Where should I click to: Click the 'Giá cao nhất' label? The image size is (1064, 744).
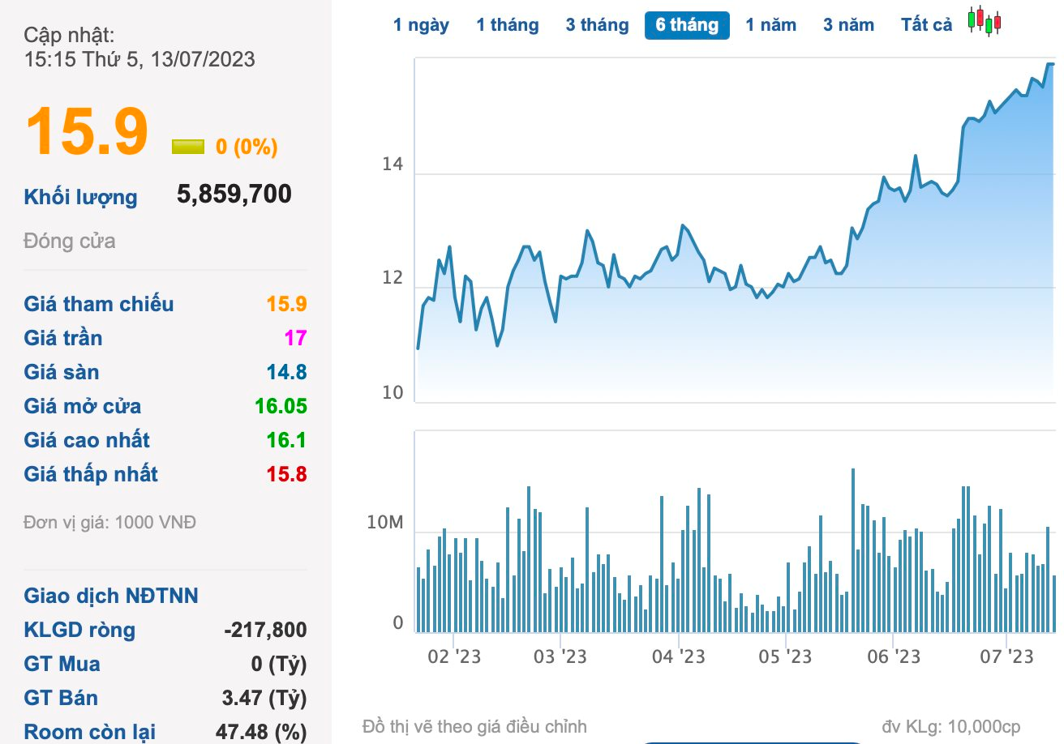(87, 440)
